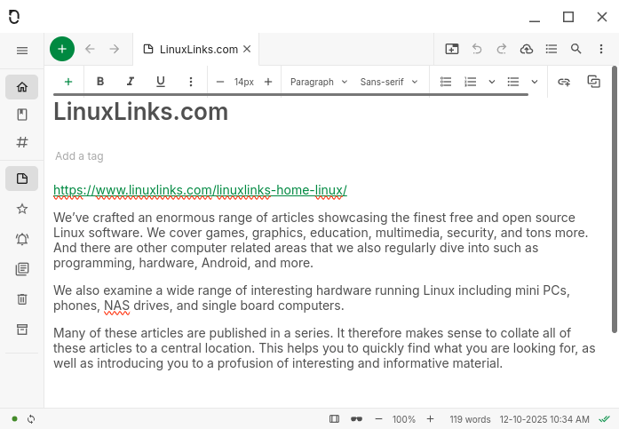This screenshot has height=429, width=619.
Task: Insert a link using the link icon
Action: click(563, 82)
